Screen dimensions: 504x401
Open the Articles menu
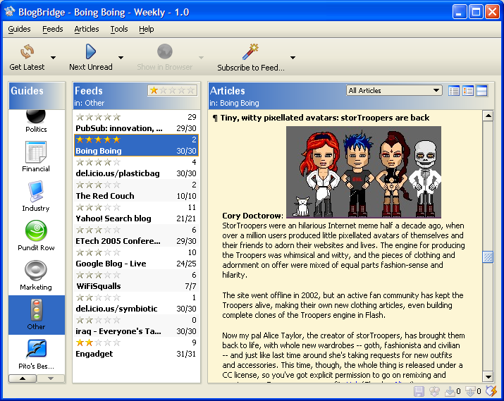point(87,29)
